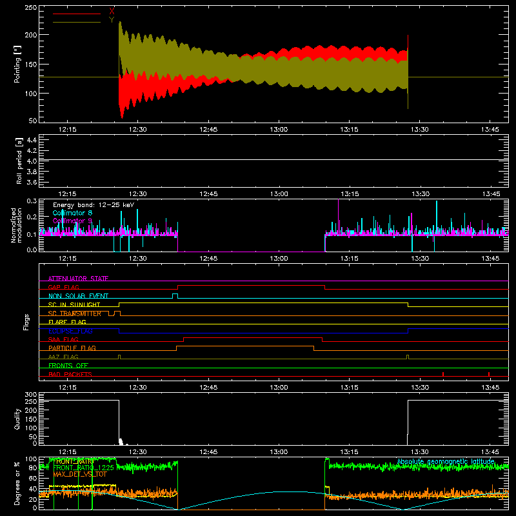
Task: Click the tall magenta Collimator 9 spike near 13:13
Action: (x=338, y=215)
